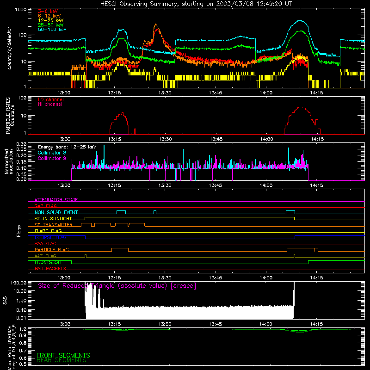Click the green 25-50 keV legend entry
The image size is (370, 370).
pos(51,25)
